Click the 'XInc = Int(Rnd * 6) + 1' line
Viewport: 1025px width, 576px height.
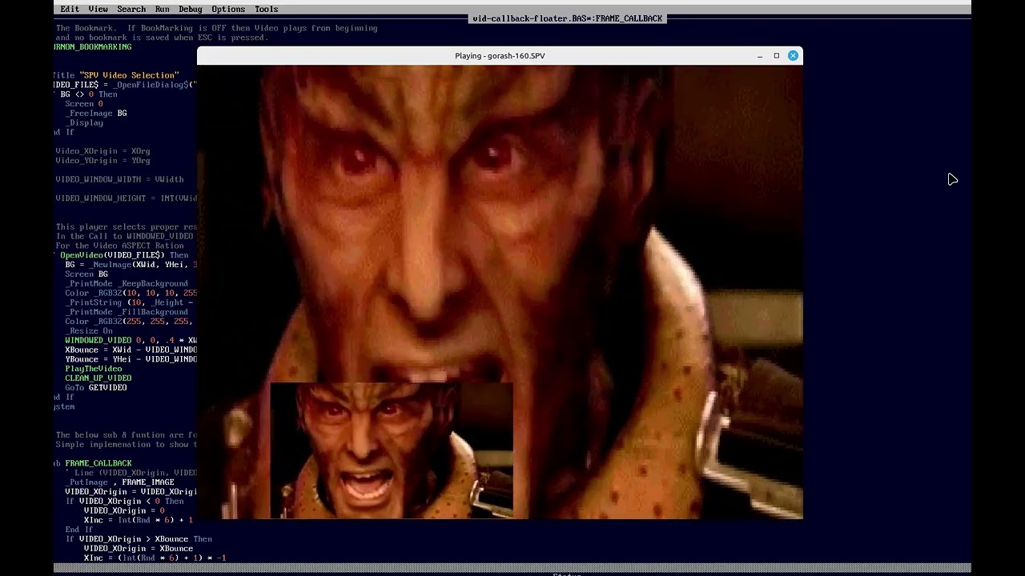(139, 520)
